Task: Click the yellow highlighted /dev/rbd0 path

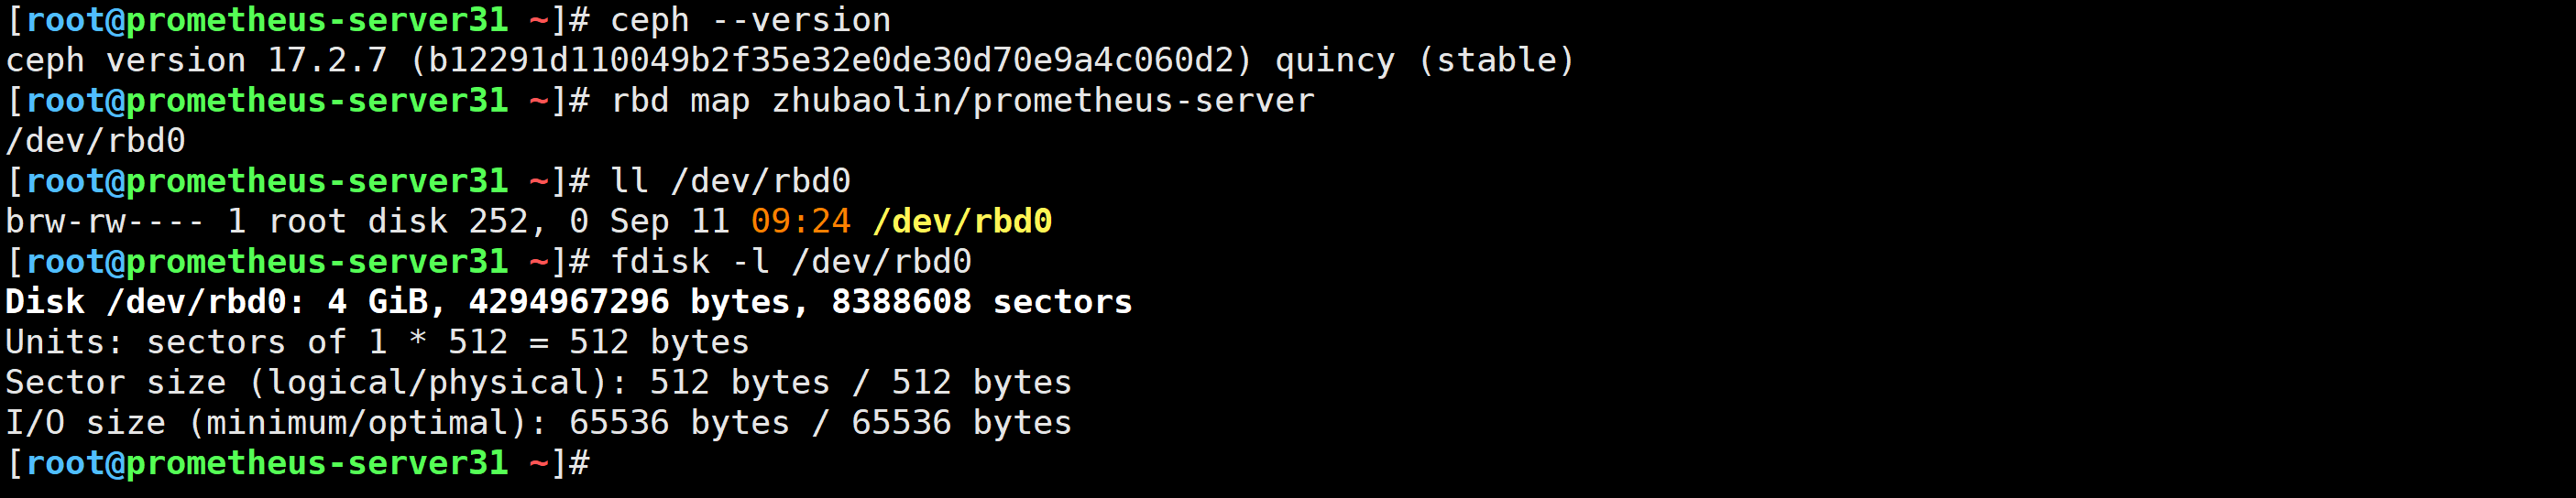Action: click(x=962, y=222)
